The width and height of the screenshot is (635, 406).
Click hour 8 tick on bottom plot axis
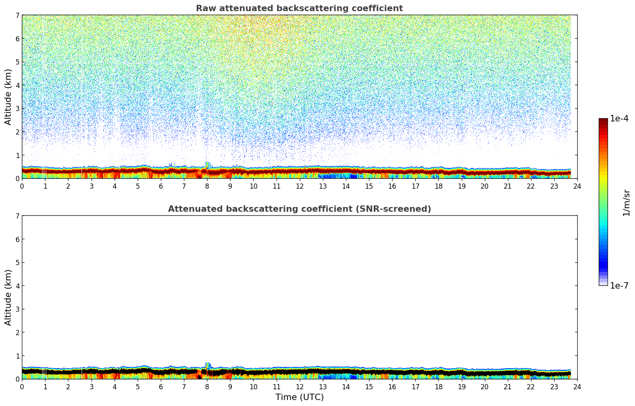[207, 387]
